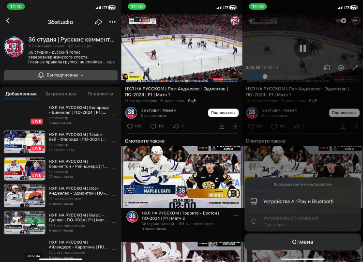
Task: Open the Торонто - Бостон Матч 2 title
Action: pyautogui.click(x=181, y=216)
